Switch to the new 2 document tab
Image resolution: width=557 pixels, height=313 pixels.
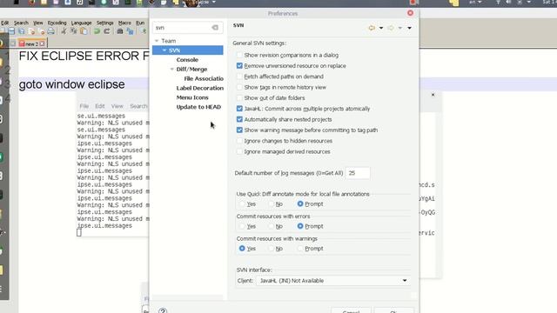(31, 43)
